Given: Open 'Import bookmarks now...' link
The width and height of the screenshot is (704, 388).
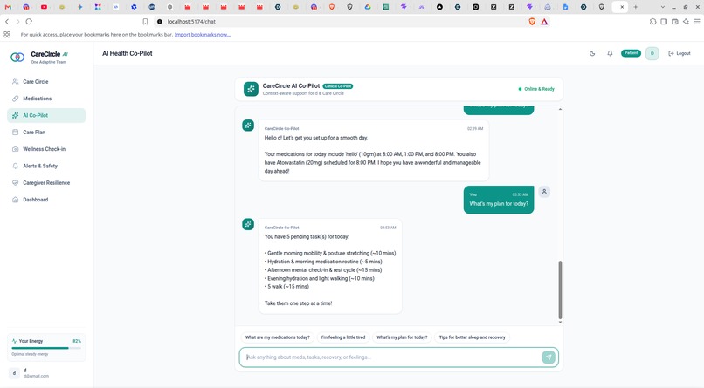Looking at the screenshot, I should pos(203,35).
